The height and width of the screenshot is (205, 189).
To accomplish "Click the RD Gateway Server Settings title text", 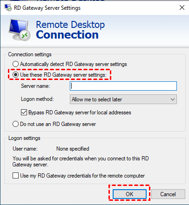I will click(47, 8).
